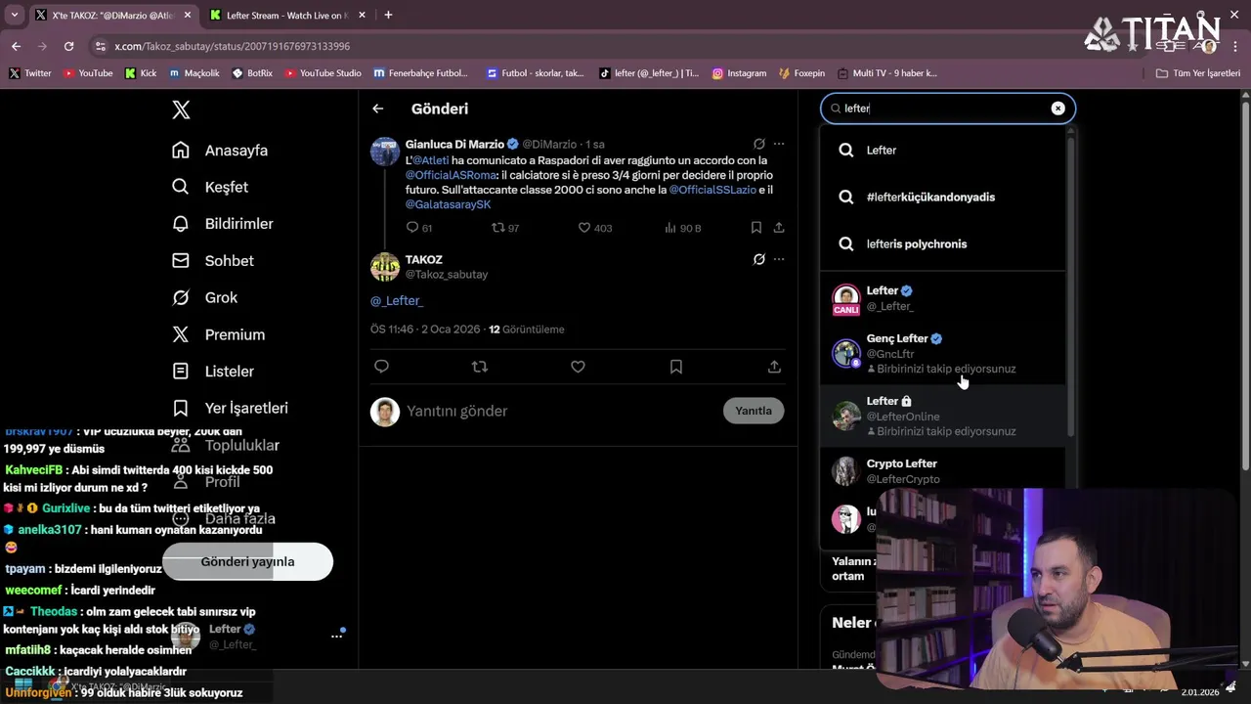Open Bildirimler notifications
The width and height of the screenshot is (1251, 704).
pyautogui.click(x=223, y=224)
